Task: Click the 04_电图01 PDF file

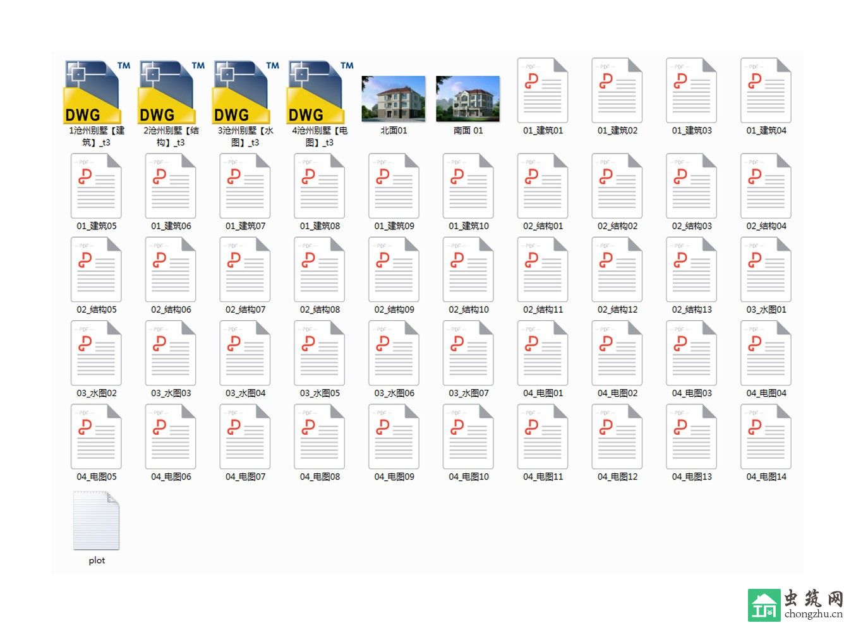Action: click(543, 353)
